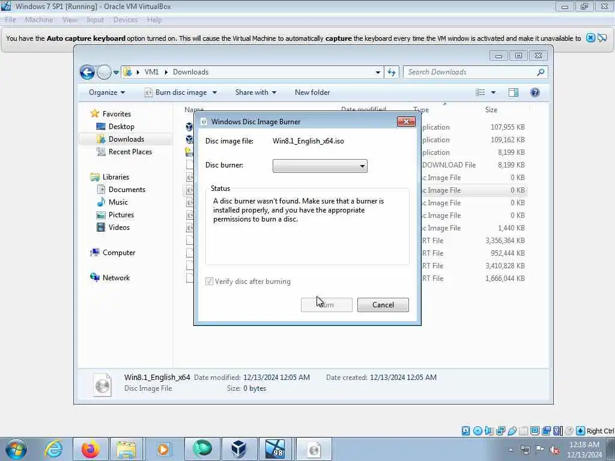Open the VirtualBox View menu

[x=70, y=20]
